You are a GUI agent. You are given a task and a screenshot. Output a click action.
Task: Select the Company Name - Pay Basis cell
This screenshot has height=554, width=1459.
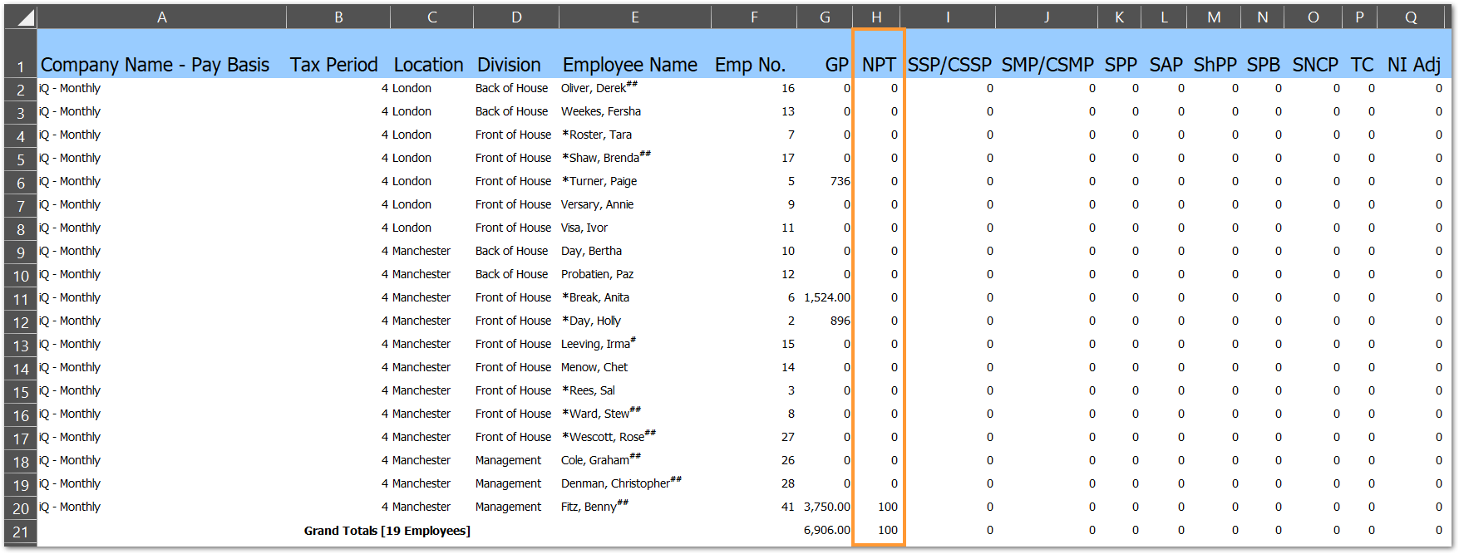(155, 65)
